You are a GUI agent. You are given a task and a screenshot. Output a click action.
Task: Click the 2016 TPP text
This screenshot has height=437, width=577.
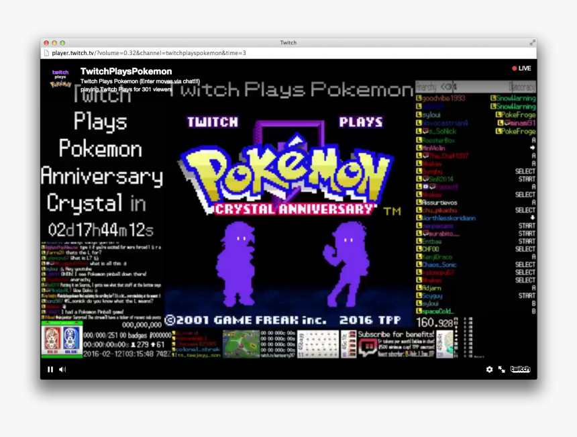pos(370,320)
